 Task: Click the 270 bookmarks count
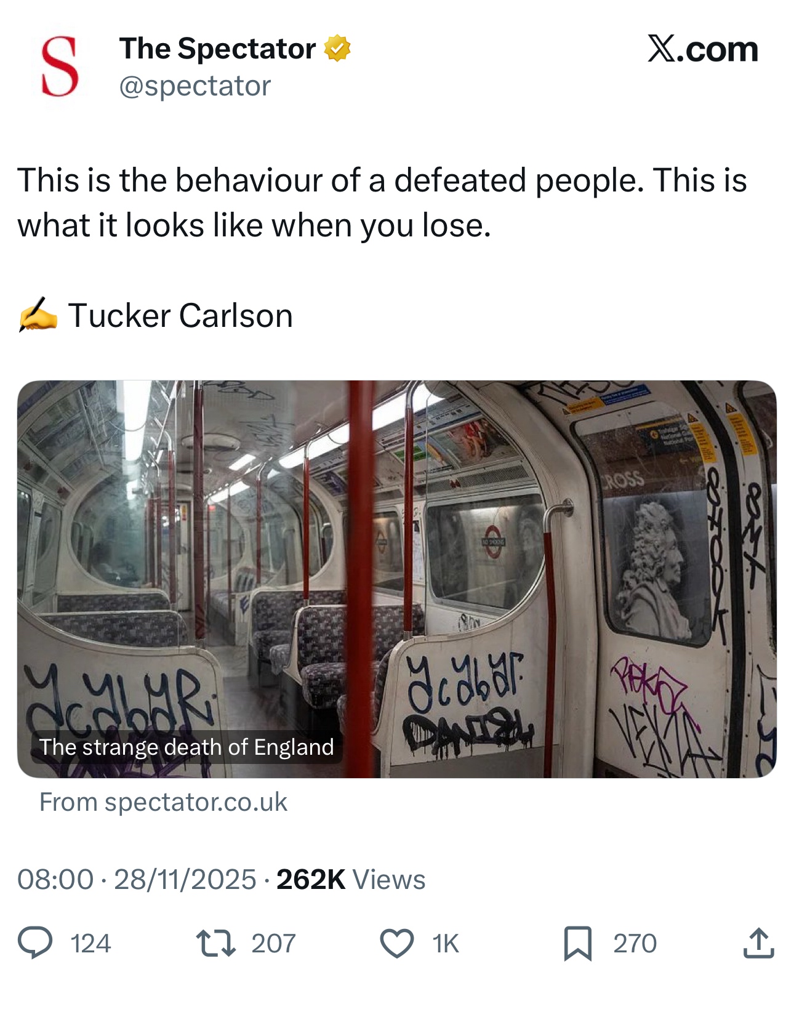tap(635, 943)
